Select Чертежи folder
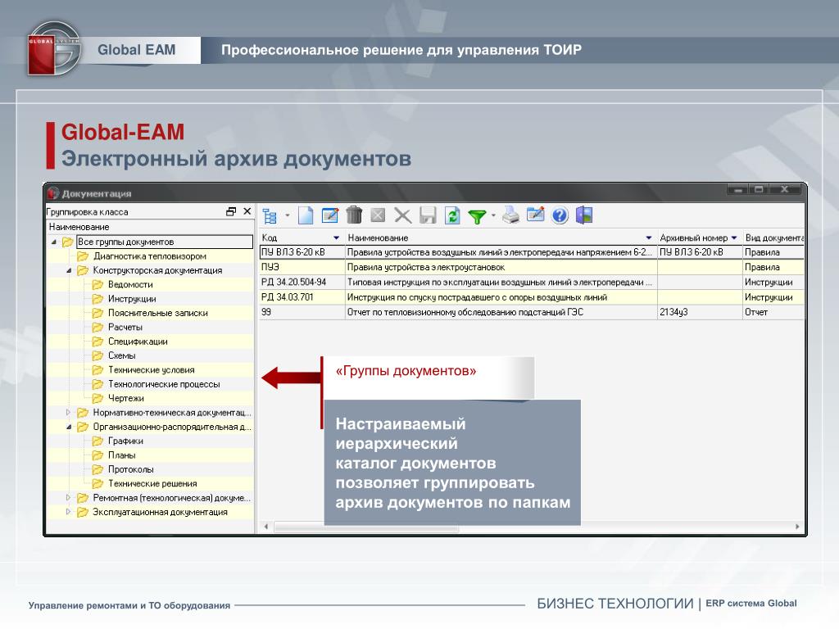Screen dimensions: 839x629 (x=125, y=399)
